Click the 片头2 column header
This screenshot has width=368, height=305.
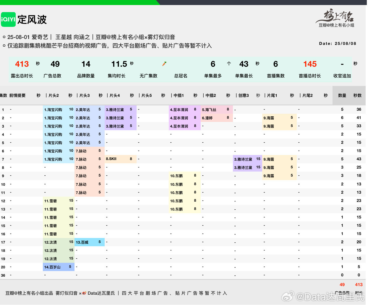click(x=54, y=95)
